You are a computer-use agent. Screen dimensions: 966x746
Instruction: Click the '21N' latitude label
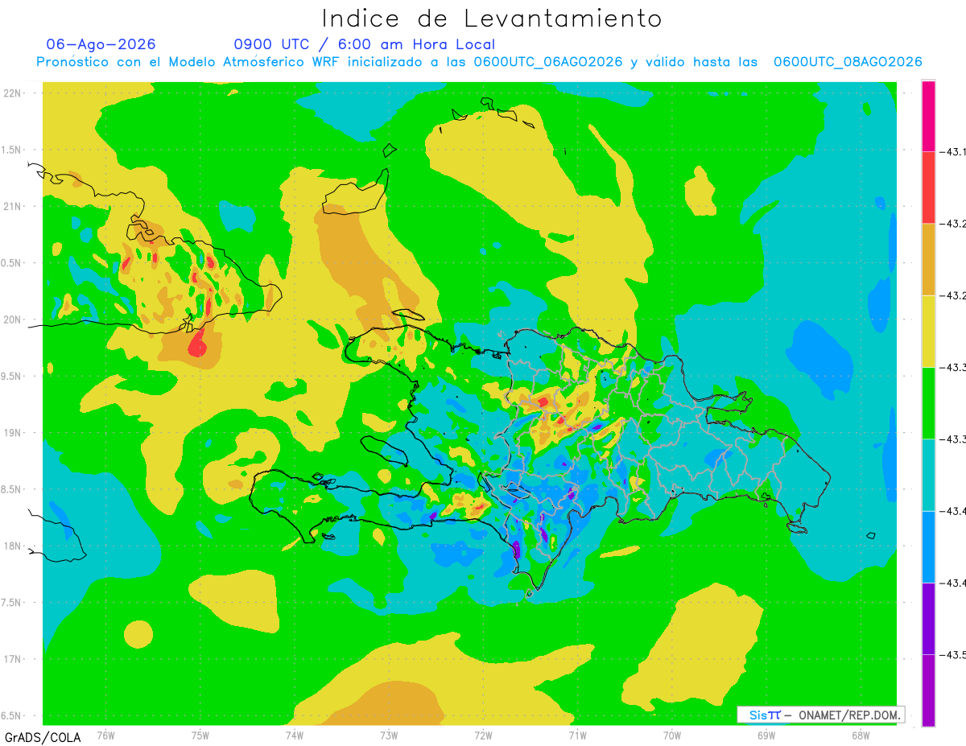tap(14, 207)
